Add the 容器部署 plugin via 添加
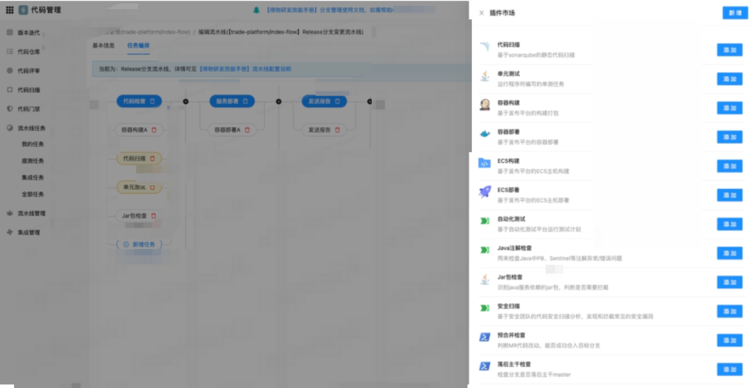Screen dimensions: 753x388 [x=729, y=137]
